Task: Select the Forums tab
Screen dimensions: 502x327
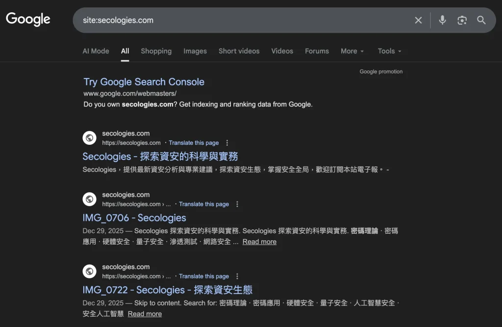Action: (317, 51)
